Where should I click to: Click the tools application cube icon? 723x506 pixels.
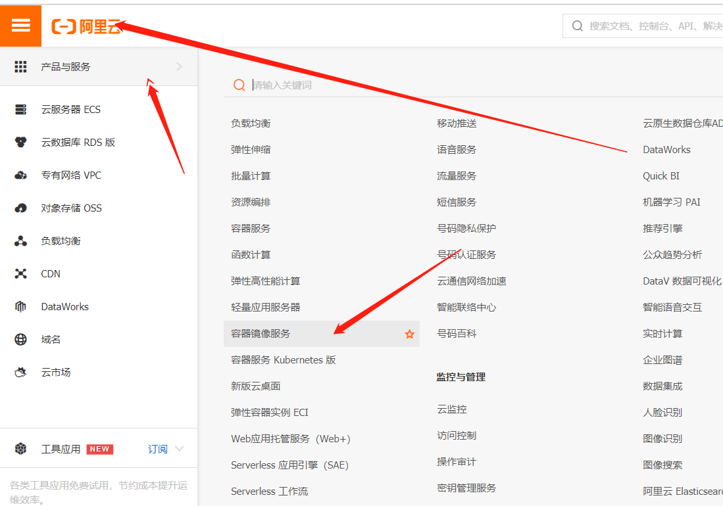pos(21,449)
